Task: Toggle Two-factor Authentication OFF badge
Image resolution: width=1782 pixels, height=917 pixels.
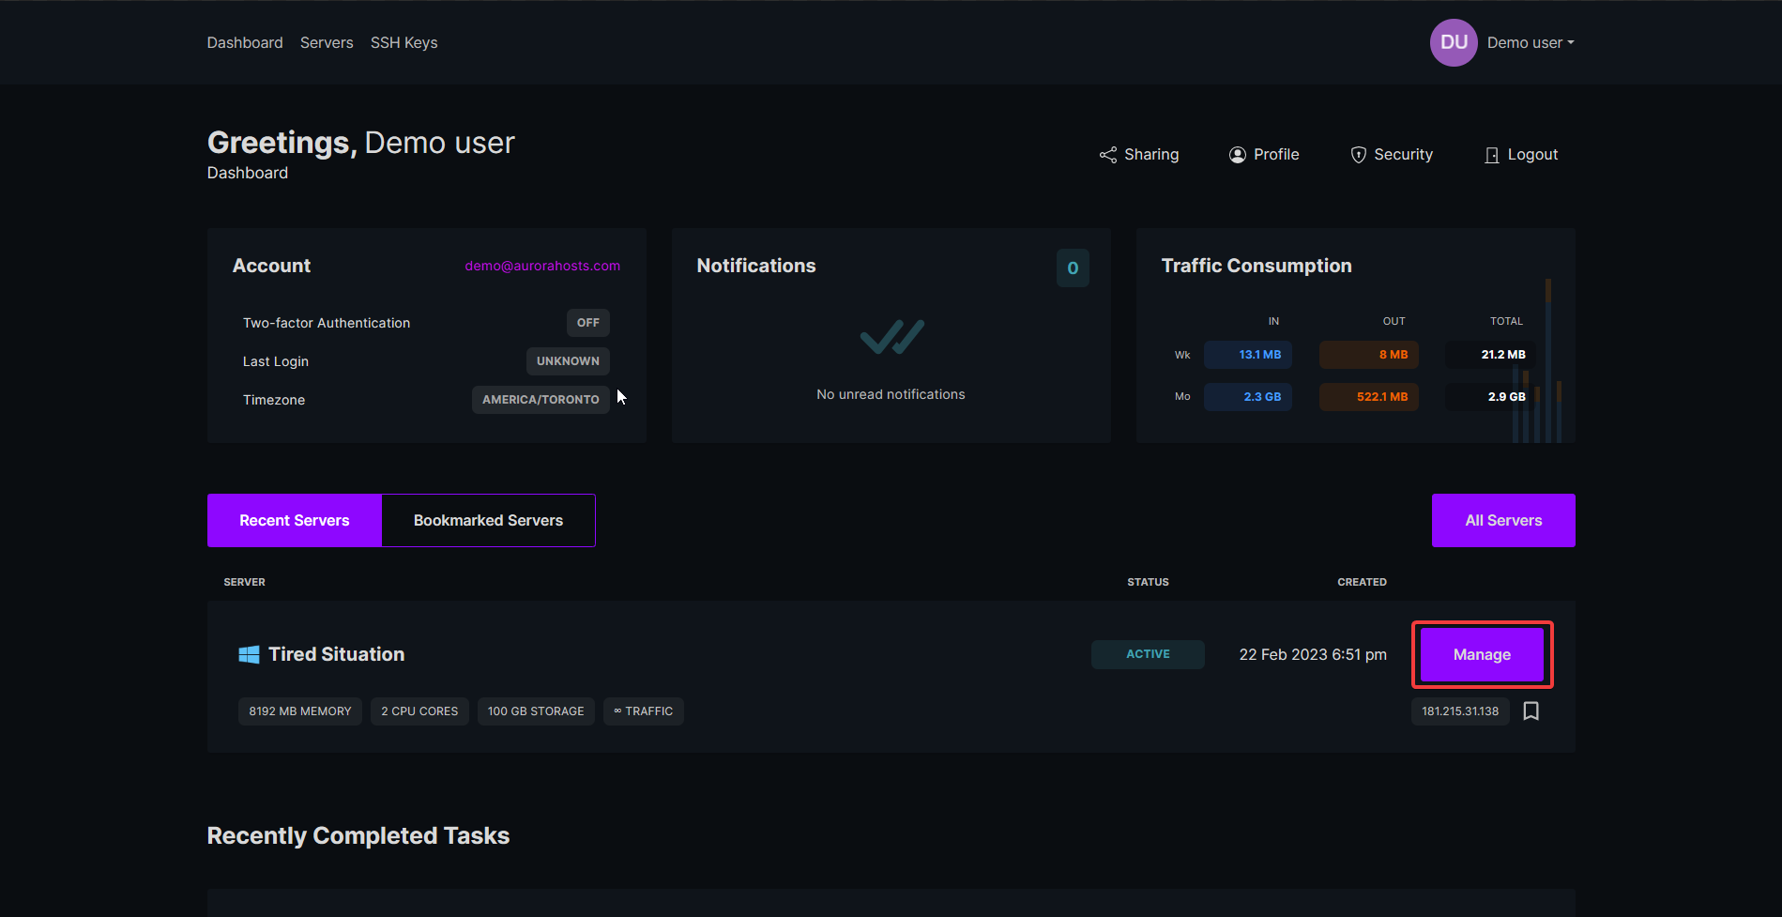Action: point(587,323)
